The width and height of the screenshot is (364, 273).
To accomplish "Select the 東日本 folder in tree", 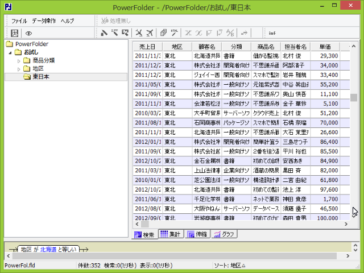I will (41, 77).
